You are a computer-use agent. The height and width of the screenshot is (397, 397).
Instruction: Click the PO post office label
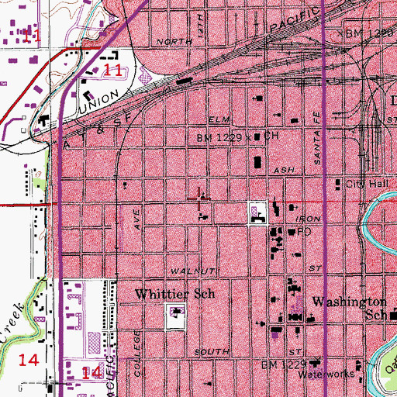tap(304, 232)
